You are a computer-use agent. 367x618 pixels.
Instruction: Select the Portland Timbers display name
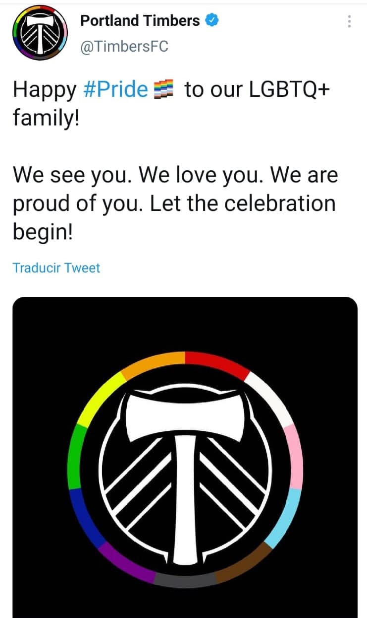click(140, 21)
